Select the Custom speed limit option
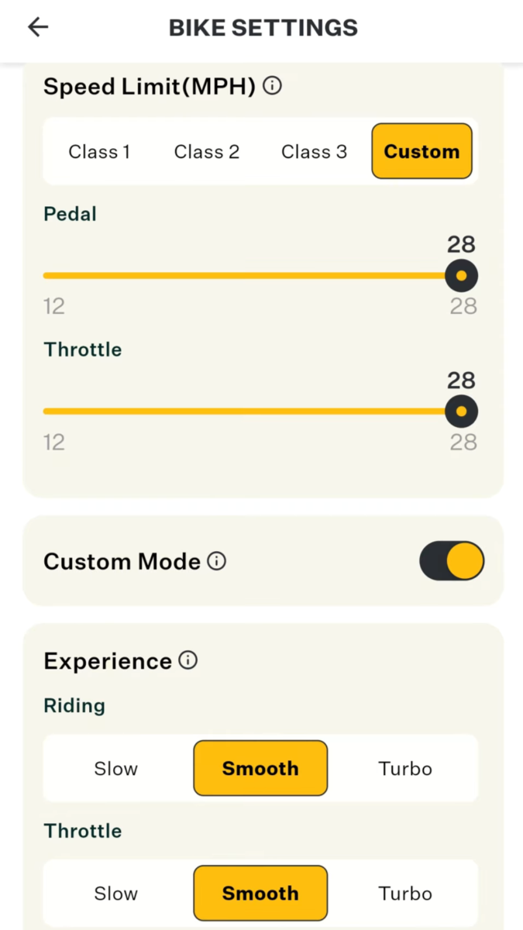This screenshot has width=523, height=930. click(421, 151)
